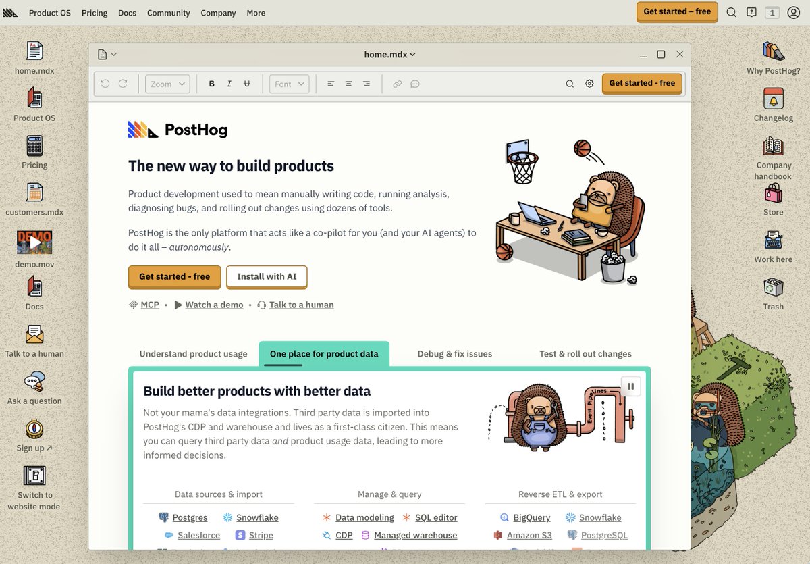The height and width of the screenshot is (564, 810).
Task: Toggle bold formatting
Action: click(211, 84)
